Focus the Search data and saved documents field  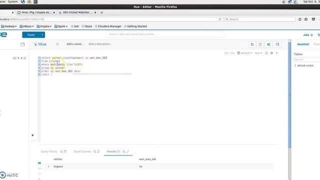click(165, 34)
